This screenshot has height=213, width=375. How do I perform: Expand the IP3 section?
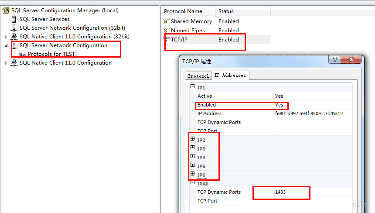(193, 148)
